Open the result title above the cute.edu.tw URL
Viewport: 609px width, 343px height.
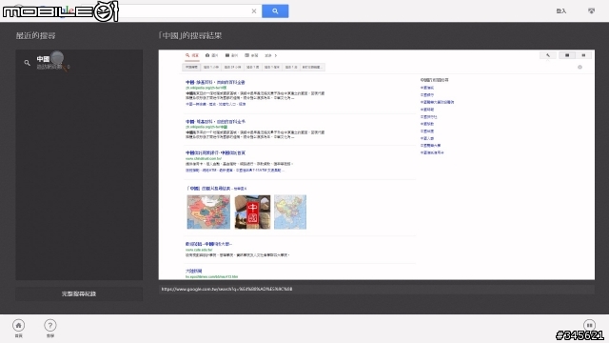[208, 244]
